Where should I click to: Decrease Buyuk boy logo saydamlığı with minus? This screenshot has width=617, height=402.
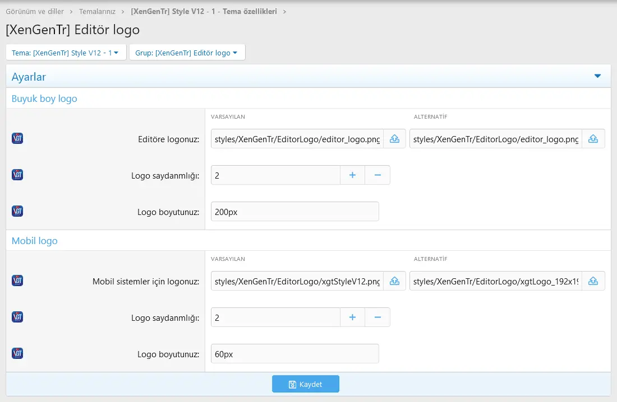click(x=377, y=175)
